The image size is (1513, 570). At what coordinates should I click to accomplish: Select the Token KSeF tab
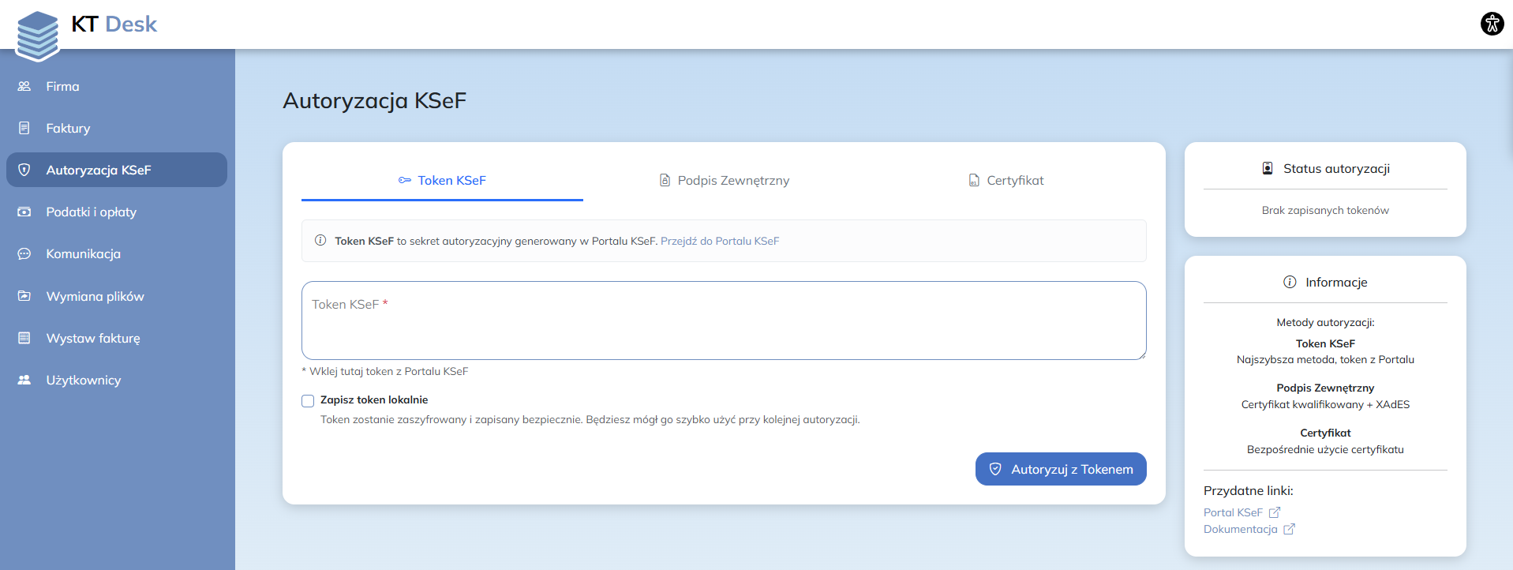coord(442,181)
